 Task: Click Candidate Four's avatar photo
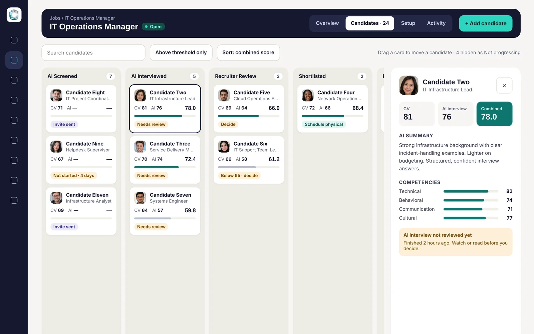click(x=308, y=96)
